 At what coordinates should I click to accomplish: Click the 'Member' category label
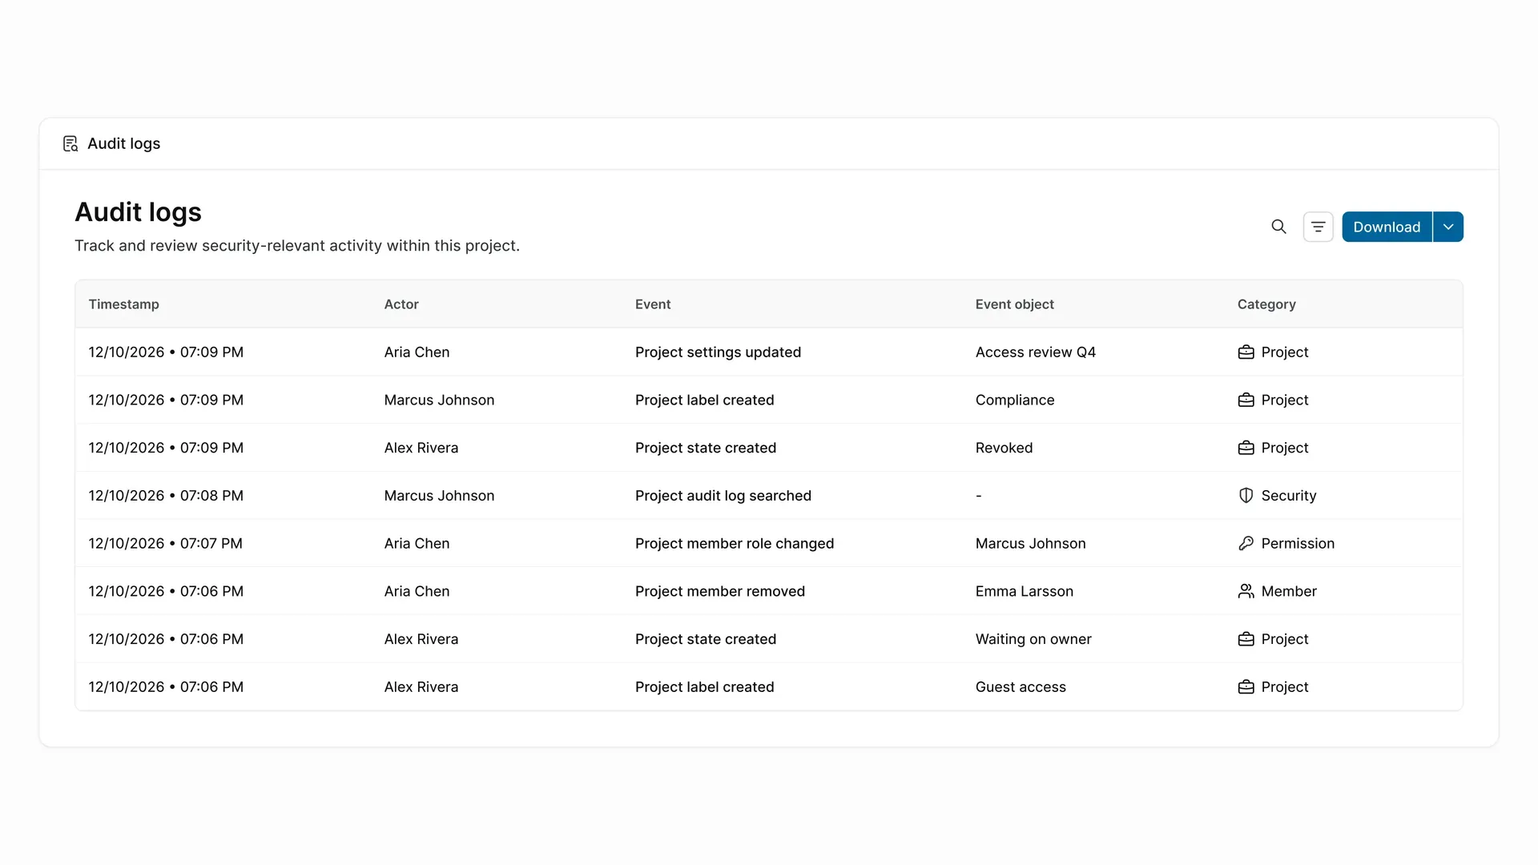(1288, 591)
